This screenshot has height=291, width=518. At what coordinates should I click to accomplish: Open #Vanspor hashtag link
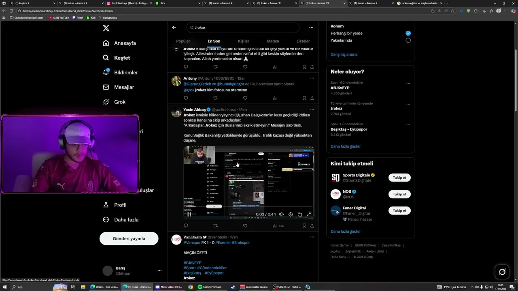click(x=192, y=242)
